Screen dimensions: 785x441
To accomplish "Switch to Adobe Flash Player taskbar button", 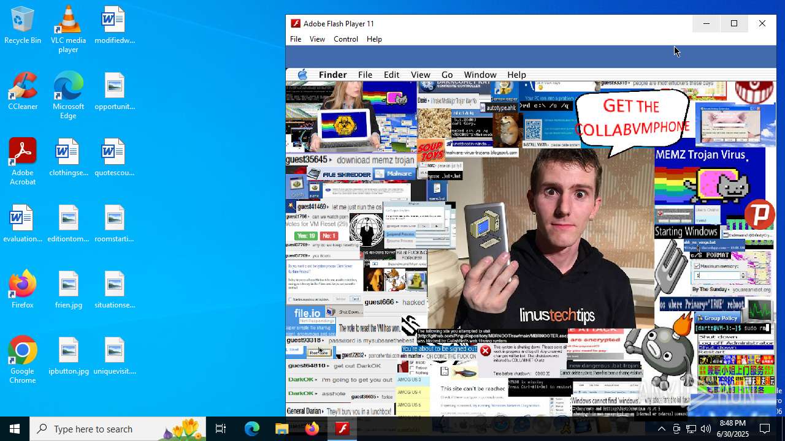I will click(342, 429).
